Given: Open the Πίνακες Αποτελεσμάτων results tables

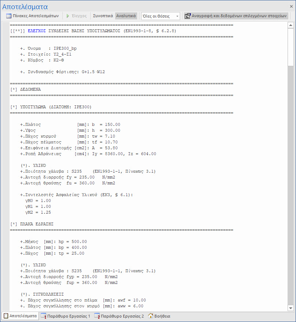Looking at the screenshot, I should click(32, 16).
